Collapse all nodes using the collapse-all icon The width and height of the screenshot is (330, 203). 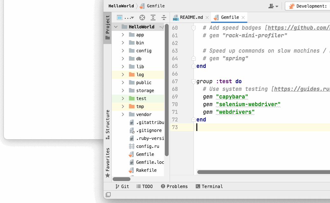[x=163, y=17]
